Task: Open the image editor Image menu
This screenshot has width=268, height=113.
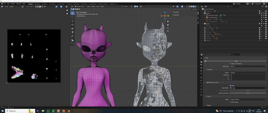Action: [x=12, y=7]
